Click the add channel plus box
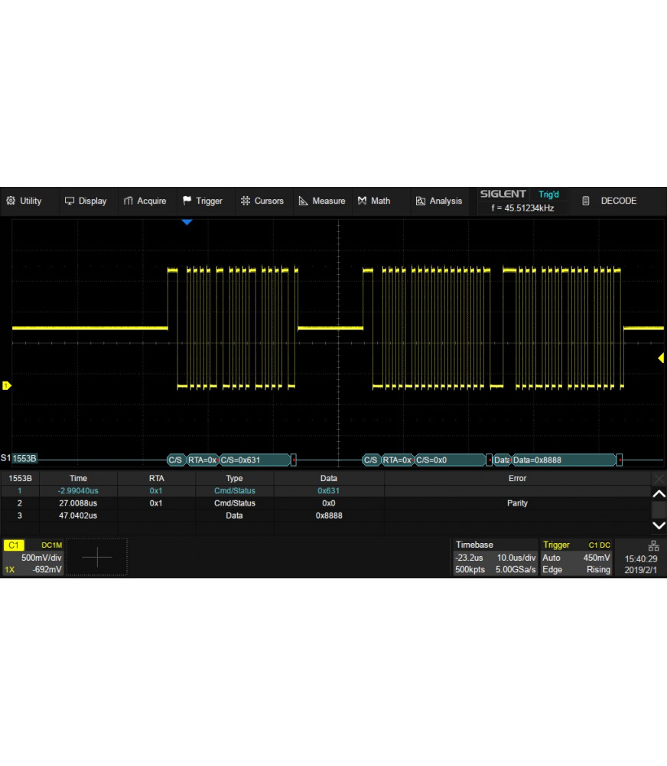This screenshot has height=766, width=667. [97, 557]
